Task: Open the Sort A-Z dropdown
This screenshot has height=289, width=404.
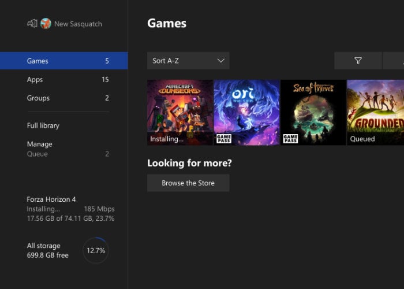Action: [x=188, y=61]
